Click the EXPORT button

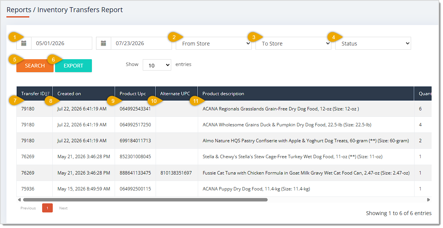pyautogui.click(x=74, y=66)
